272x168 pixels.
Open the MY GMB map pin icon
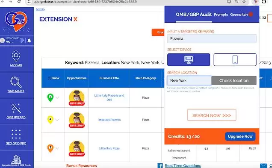[x=16, y=56]
